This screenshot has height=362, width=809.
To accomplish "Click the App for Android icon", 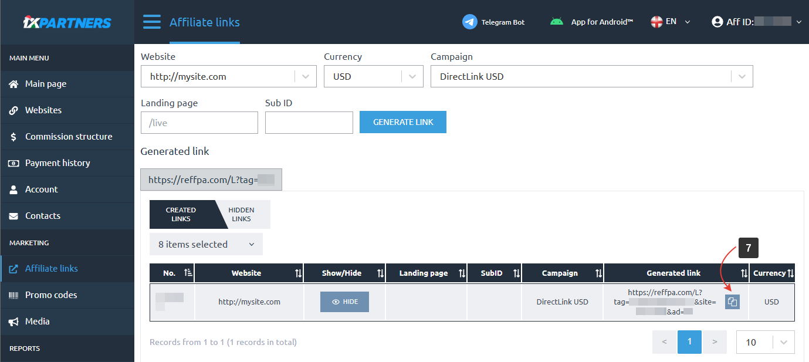I will (x=556, y=22).
